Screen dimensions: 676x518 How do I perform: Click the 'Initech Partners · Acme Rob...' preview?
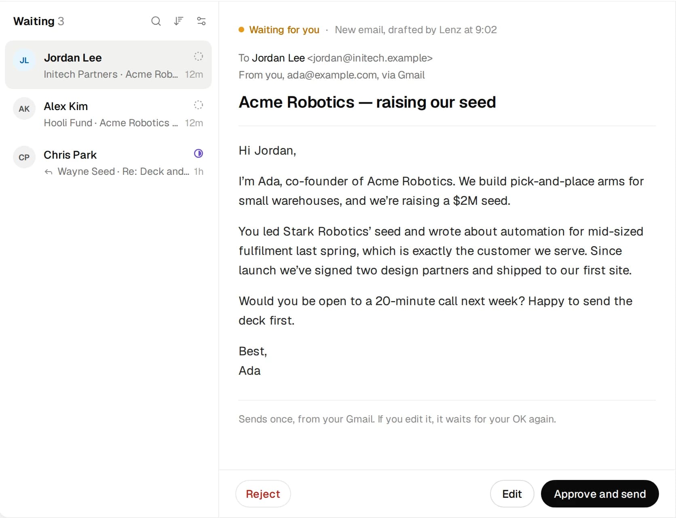pyautogui.click(x=111, y=74)
